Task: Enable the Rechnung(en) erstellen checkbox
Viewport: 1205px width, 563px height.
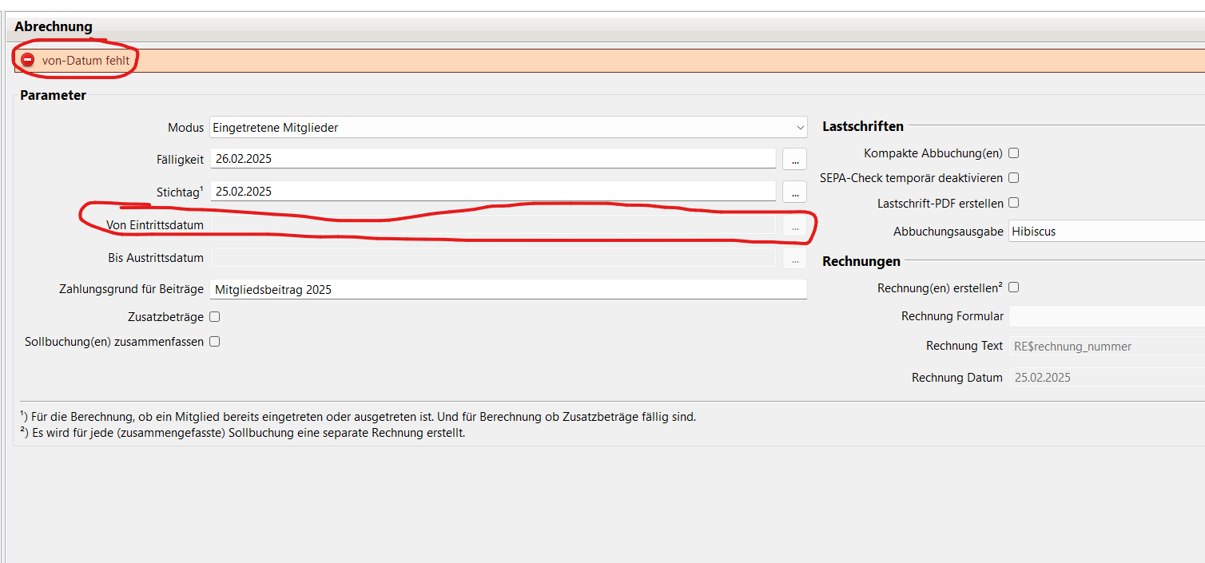Action: click(x=1013, y=287)
